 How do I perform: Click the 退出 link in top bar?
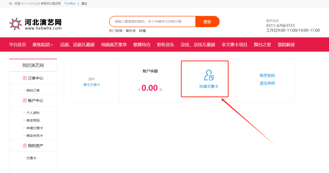84,4
